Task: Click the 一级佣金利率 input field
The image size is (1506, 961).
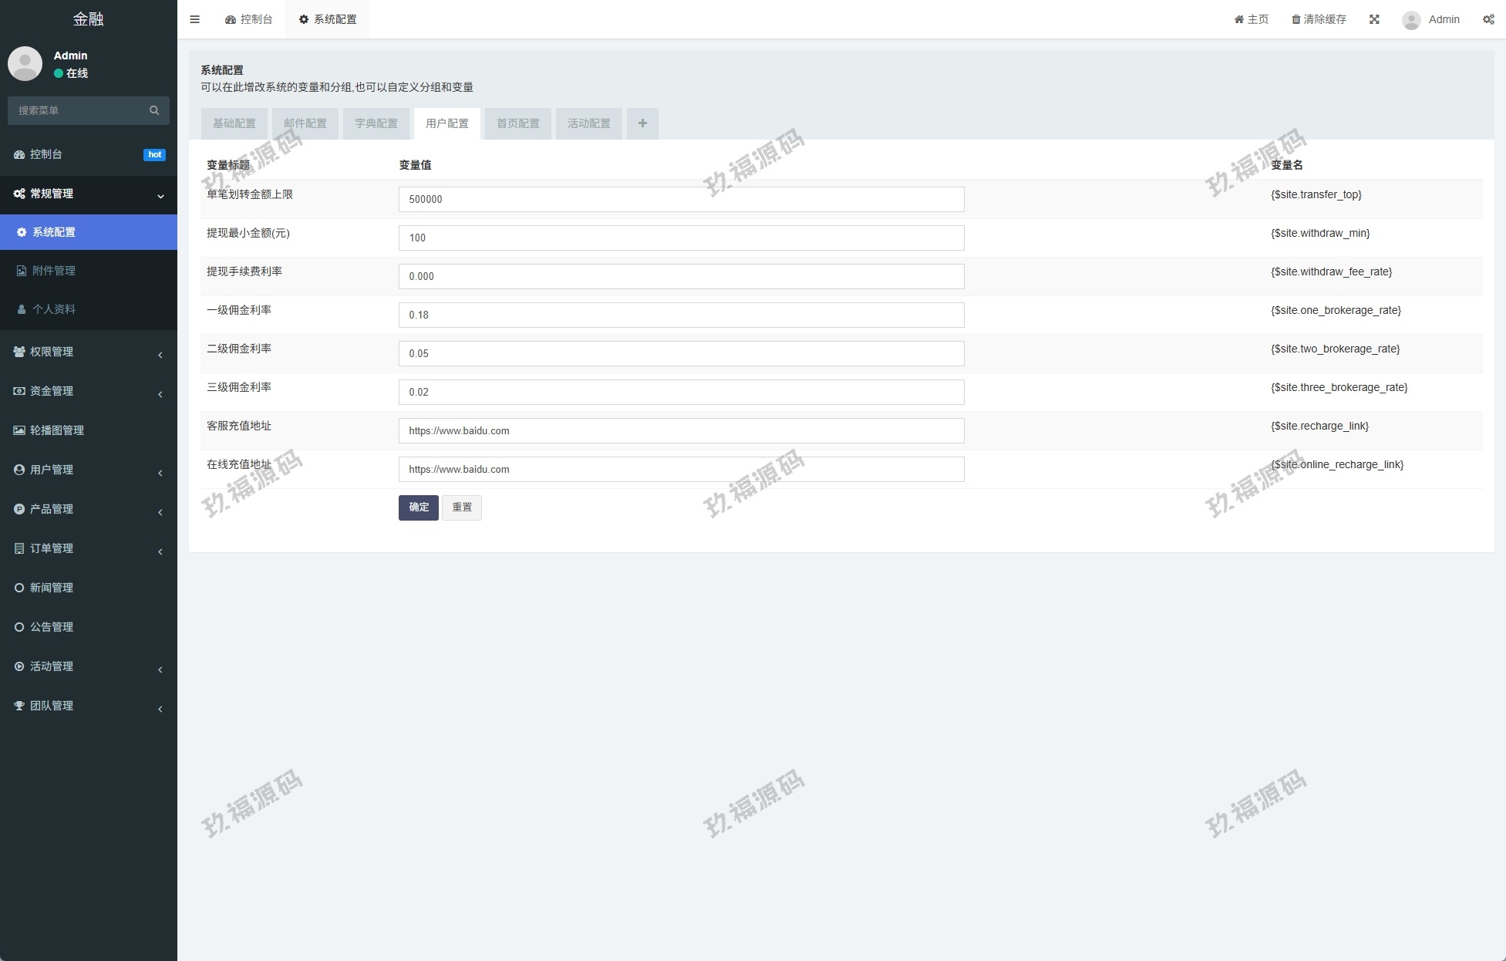Action: coord(681,315)
